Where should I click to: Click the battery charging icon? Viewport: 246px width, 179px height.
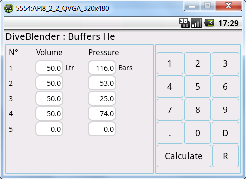209,23
